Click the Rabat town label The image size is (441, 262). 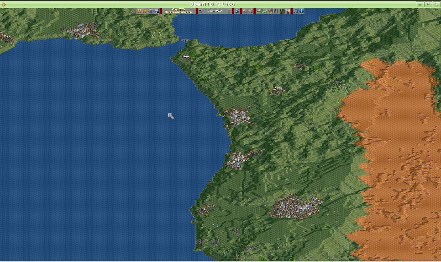(238, 116)
